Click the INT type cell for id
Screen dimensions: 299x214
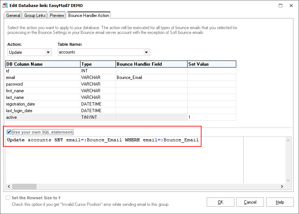point(98,71)
